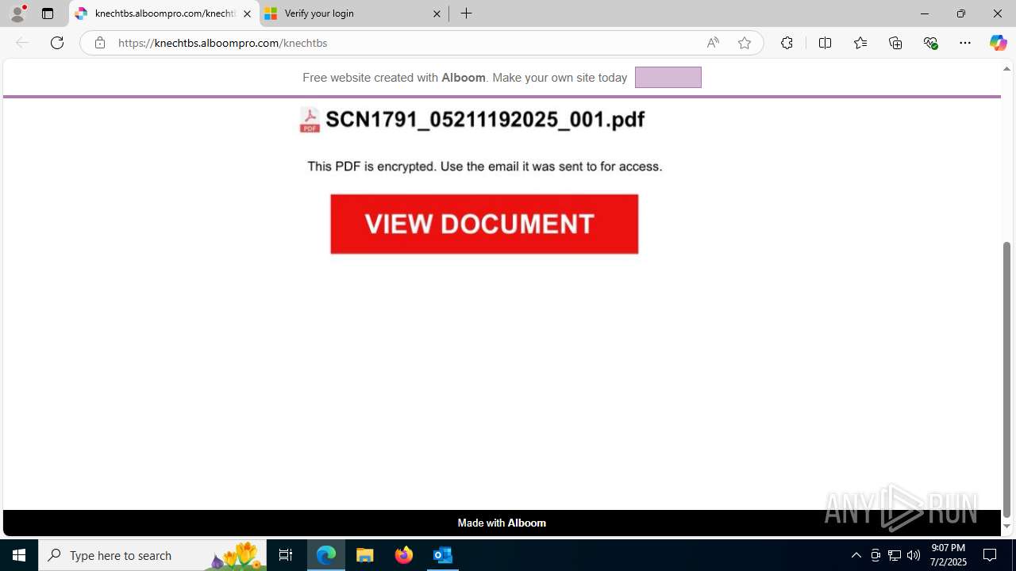Image resolution: width=1016 pixels, height=571 pixels.
Task: Switch to the Verify your login tab
Action: coord(353,13)
